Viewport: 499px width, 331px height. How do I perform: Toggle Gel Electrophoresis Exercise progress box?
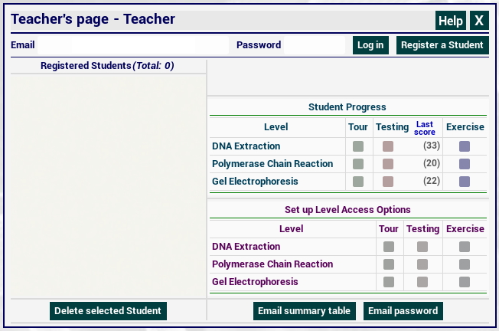(465, 182)
